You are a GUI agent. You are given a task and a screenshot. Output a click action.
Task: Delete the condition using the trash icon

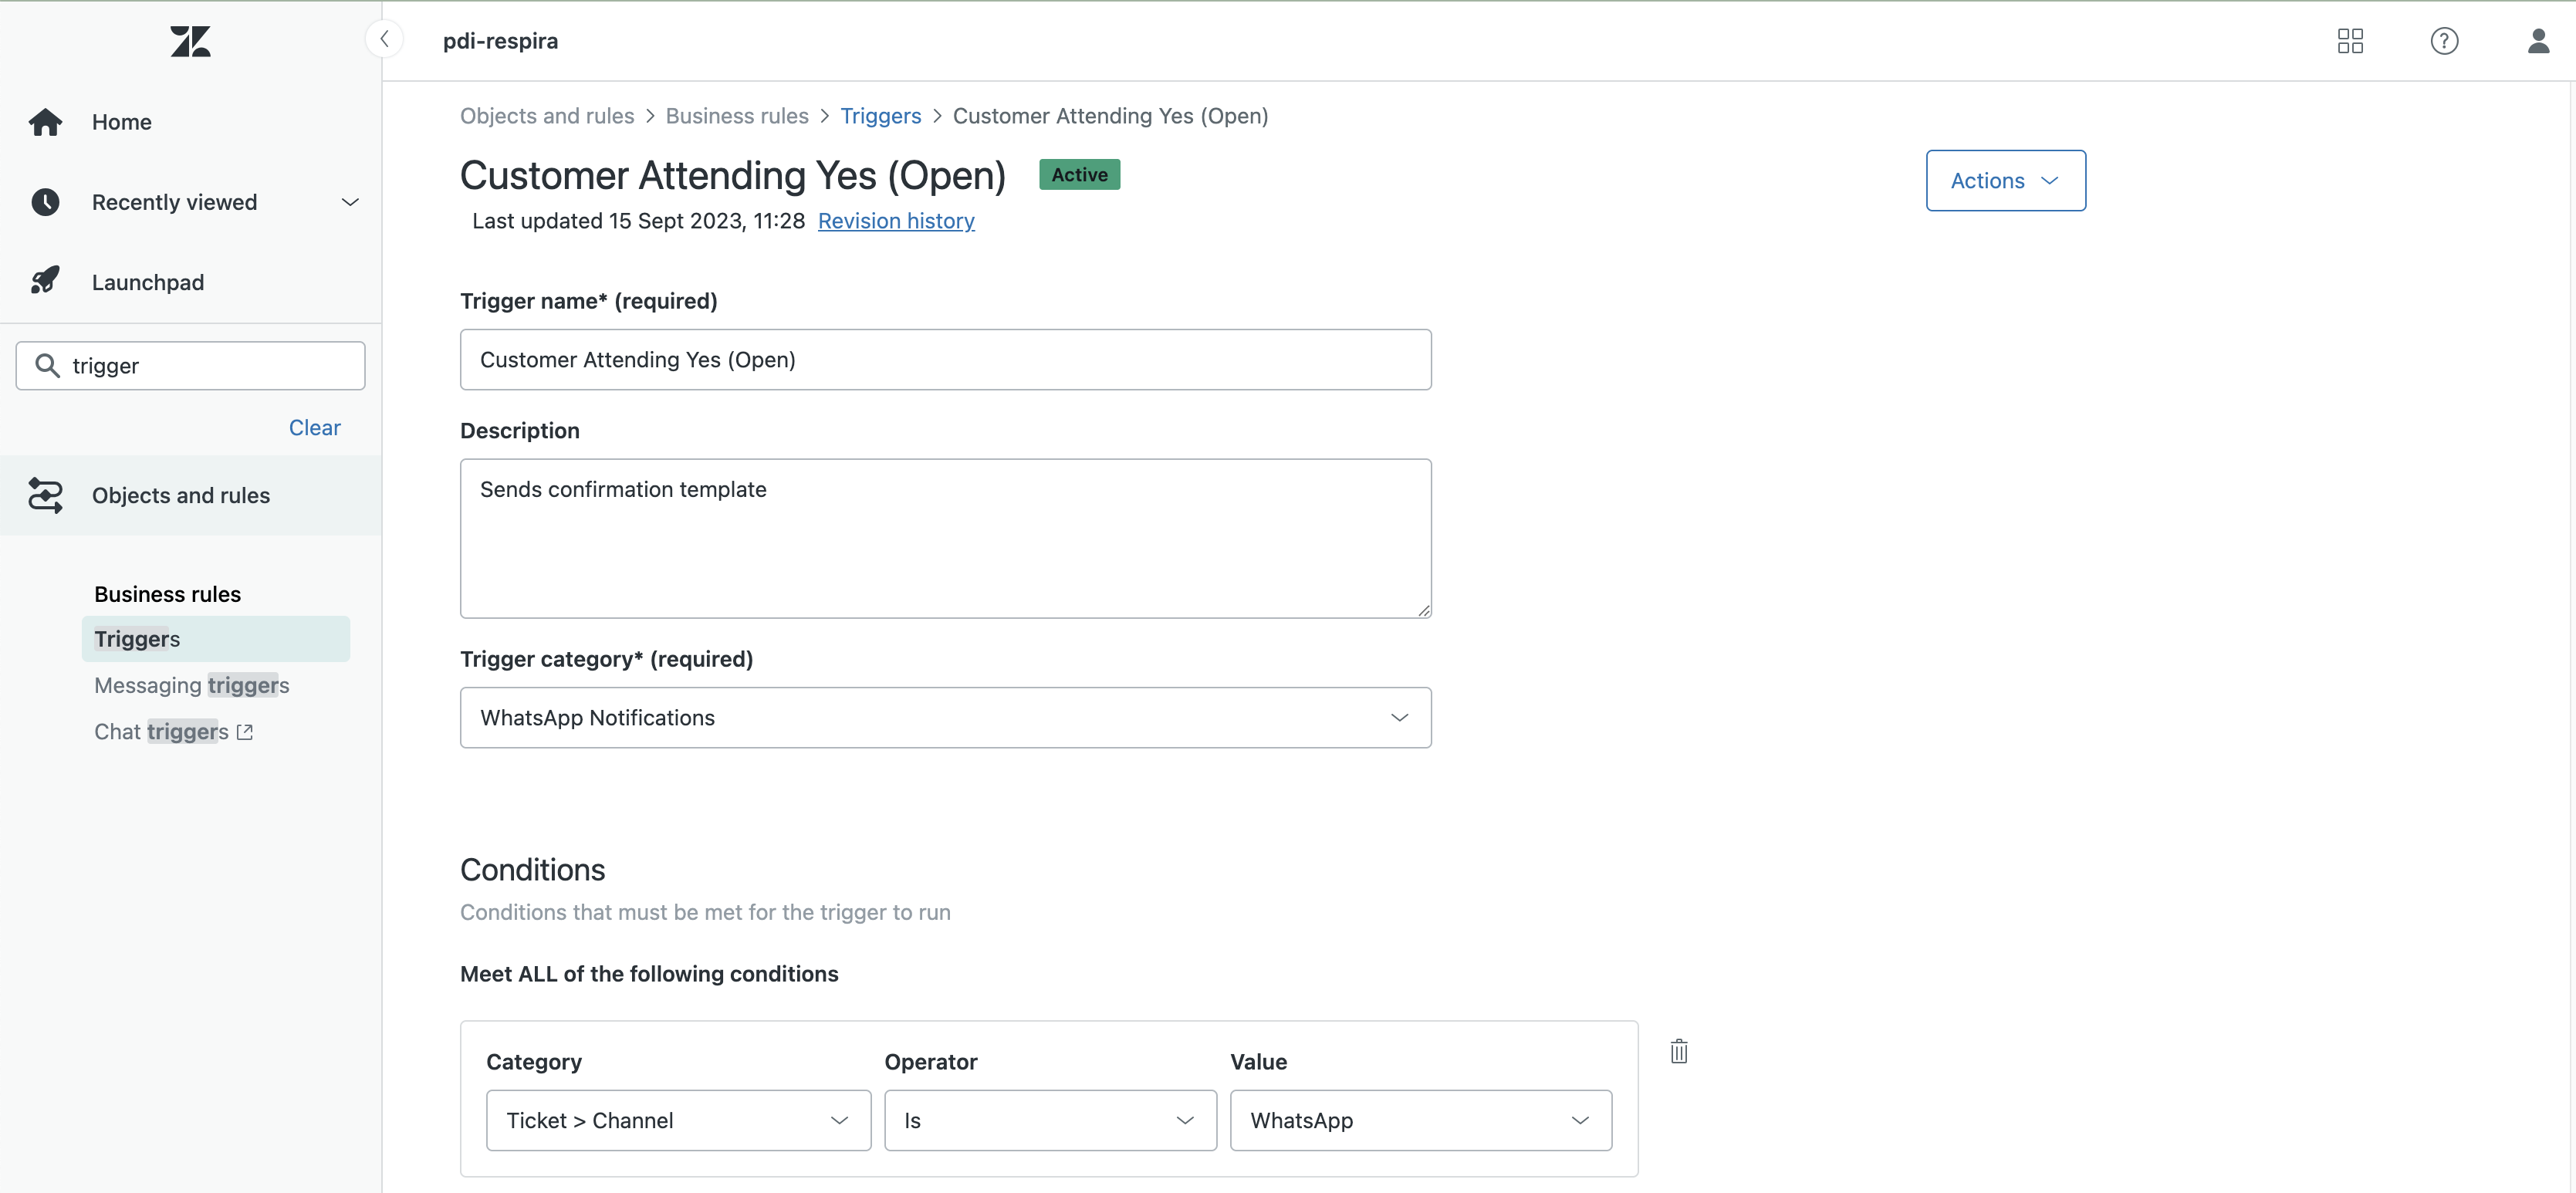(1679, 1051)
